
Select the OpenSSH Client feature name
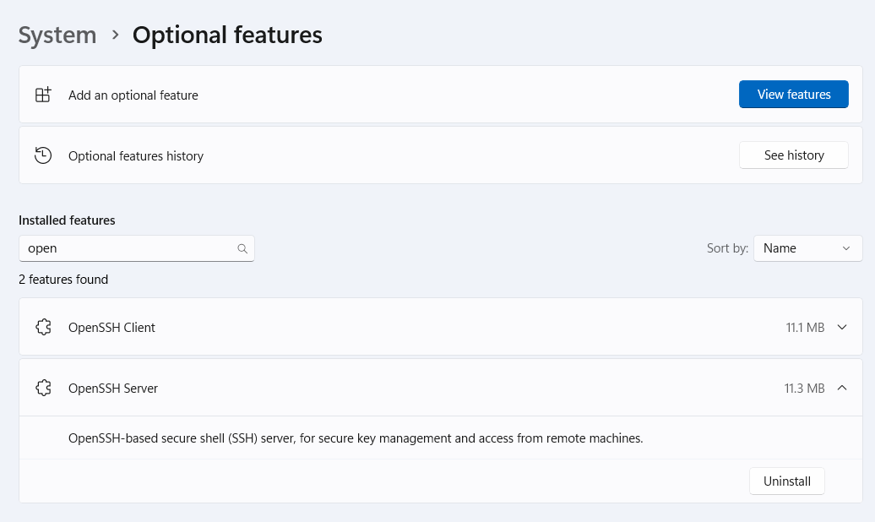coord(111,327)
